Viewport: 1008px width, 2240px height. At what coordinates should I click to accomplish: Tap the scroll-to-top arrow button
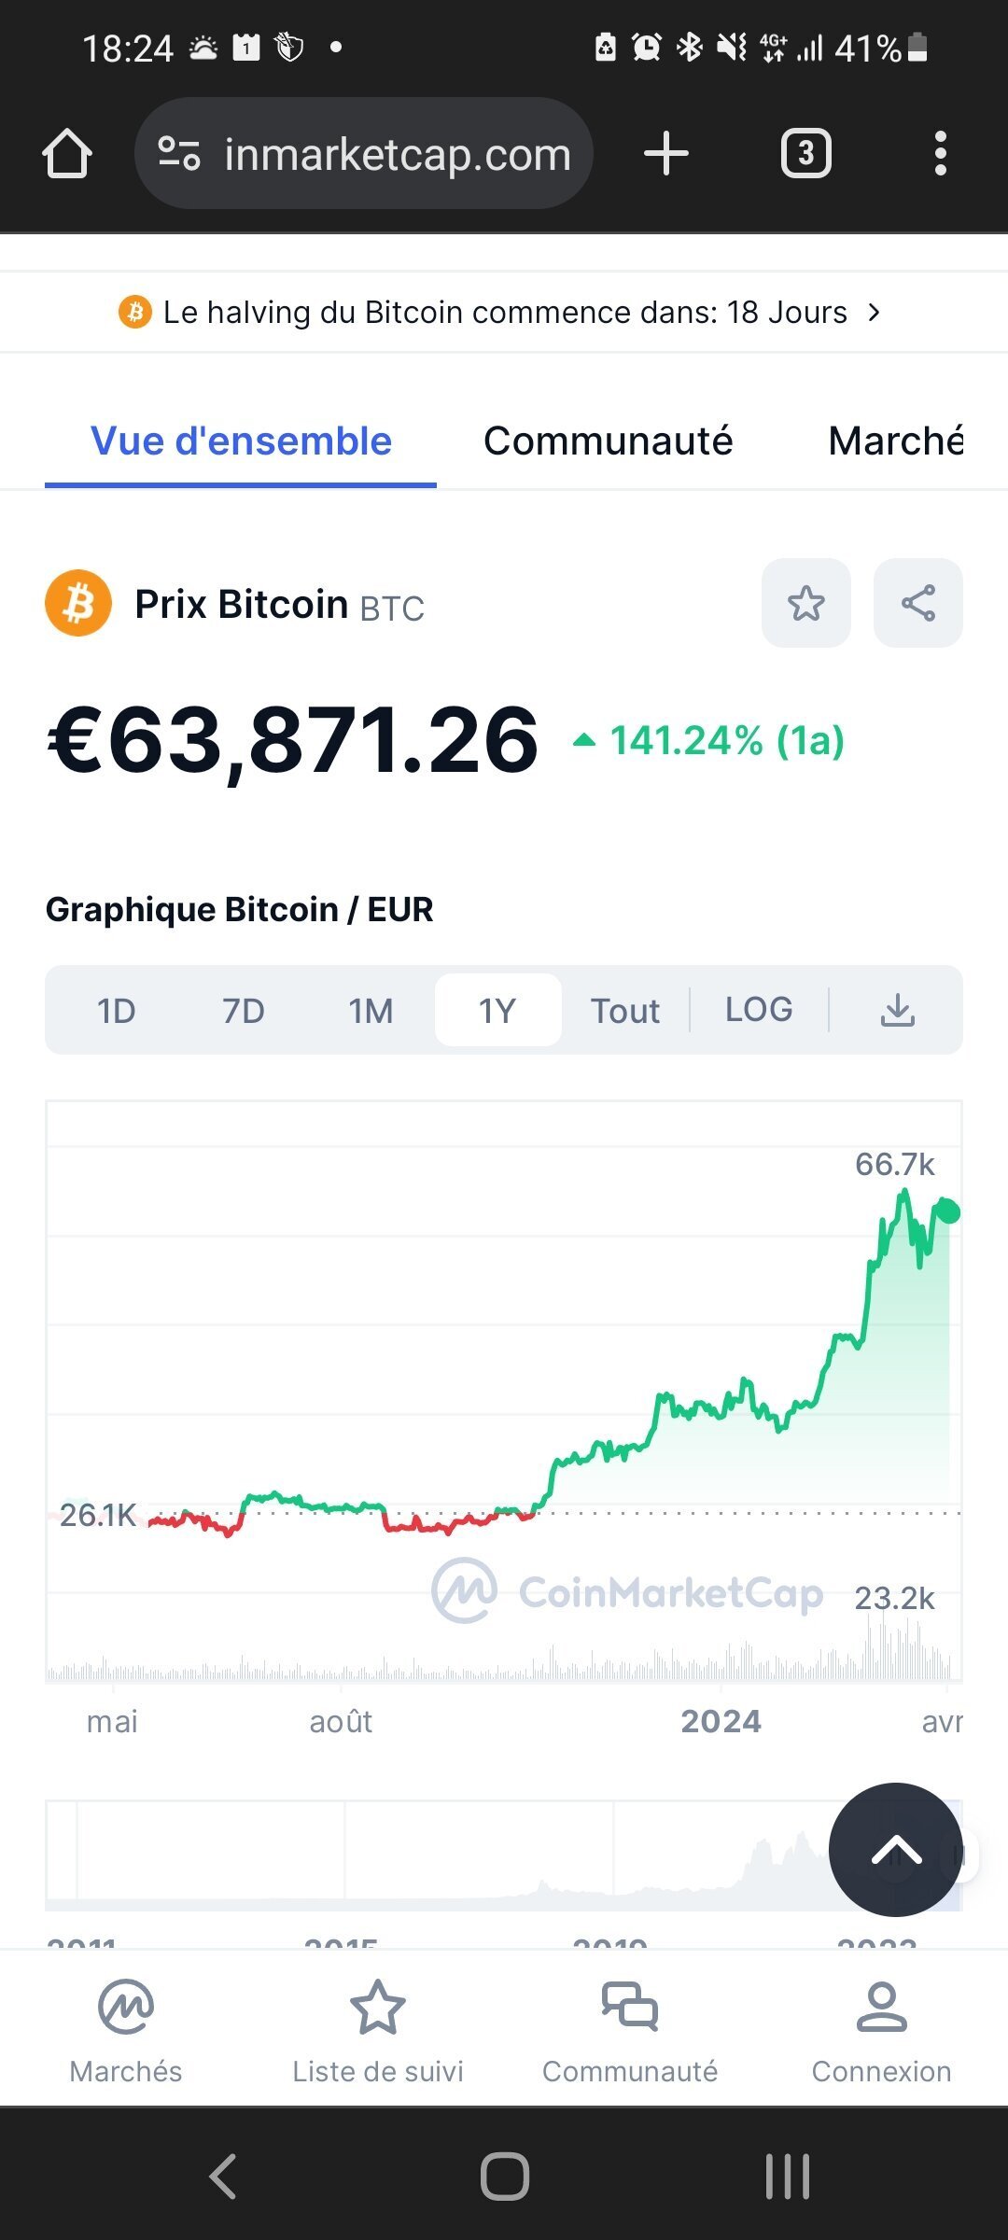coord(895,1850)
